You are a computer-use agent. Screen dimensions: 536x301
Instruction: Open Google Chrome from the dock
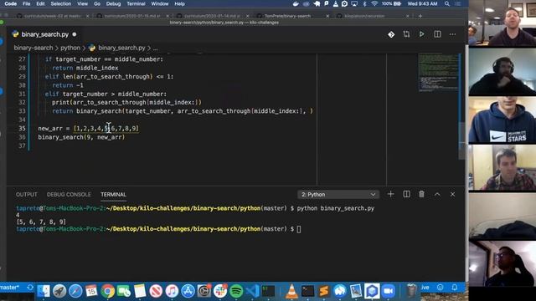point(107,291)
